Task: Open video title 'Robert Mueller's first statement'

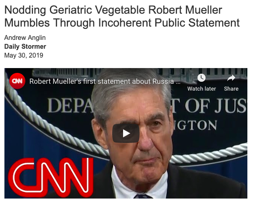Action: [101, 81]
